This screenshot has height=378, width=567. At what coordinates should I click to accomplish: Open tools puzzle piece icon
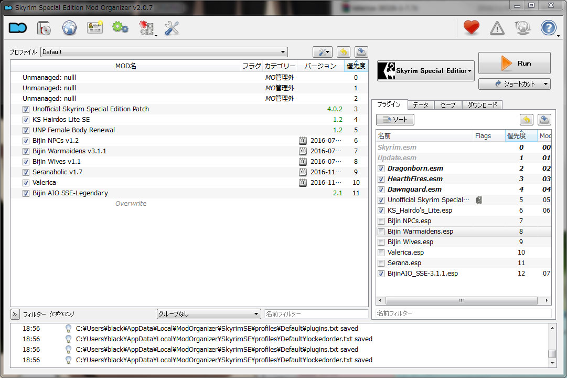click(x=146, y=28)
